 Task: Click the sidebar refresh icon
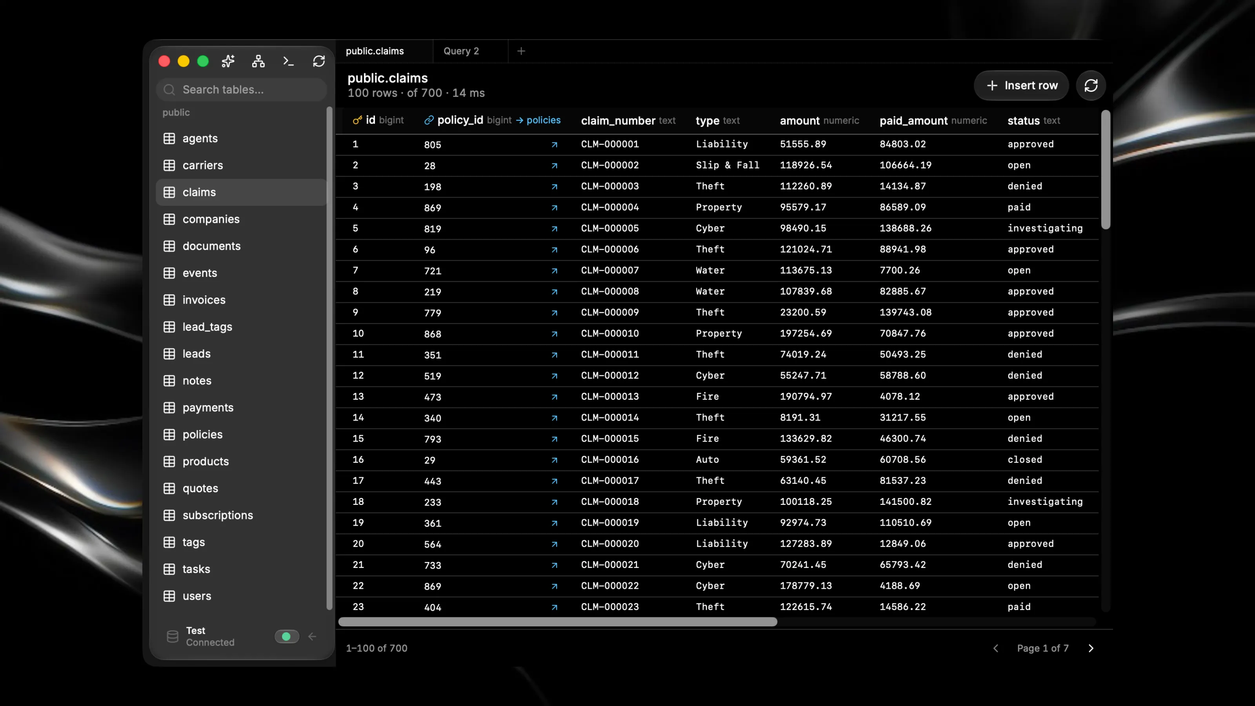318,61
